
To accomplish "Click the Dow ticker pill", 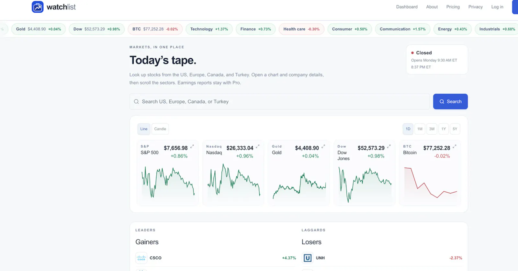I will [97, 29].
